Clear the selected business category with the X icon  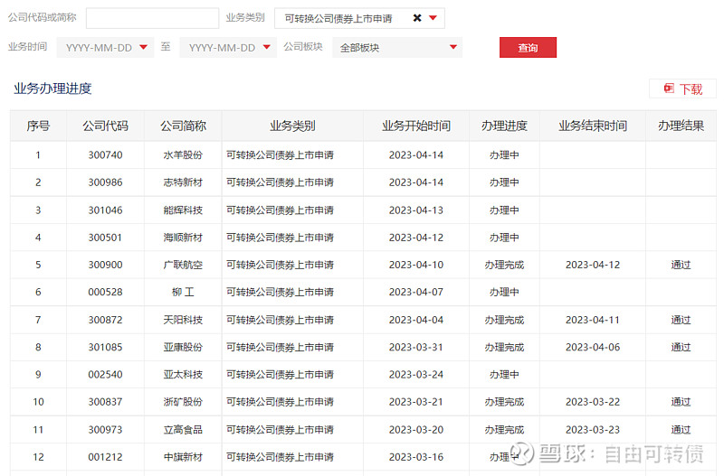point(417,18)
